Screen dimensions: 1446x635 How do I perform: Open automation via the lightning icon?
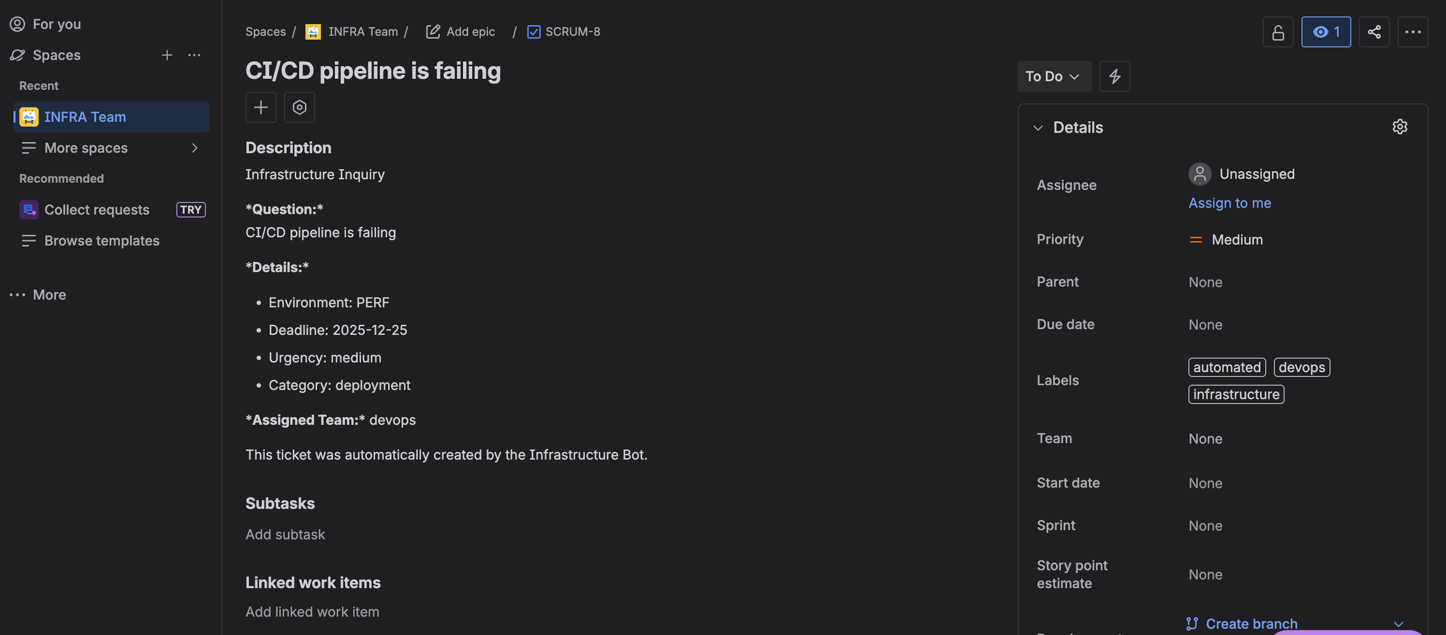[x=1115, y=76]
